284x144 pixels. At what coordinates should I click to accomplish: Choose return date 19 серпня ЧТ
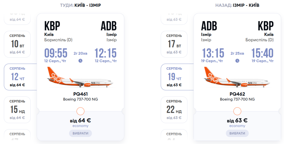[175, 77]
